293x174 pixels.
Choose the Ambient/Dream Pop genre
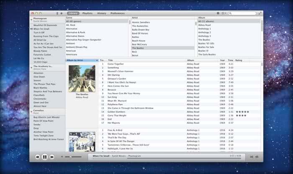77,47
